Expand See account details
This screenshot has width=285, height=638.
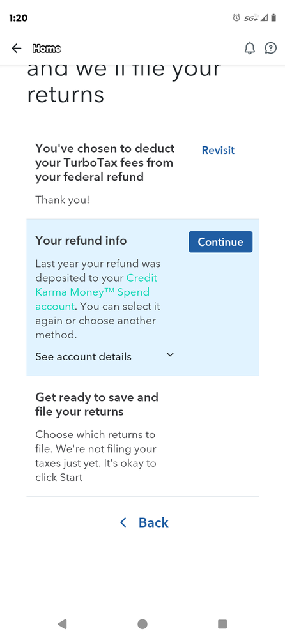click(x=84, y=357)
